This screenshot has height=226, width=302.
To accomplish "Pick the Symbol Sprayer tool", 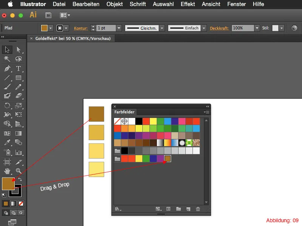I will pyautogui.click(x=7, y=152).
